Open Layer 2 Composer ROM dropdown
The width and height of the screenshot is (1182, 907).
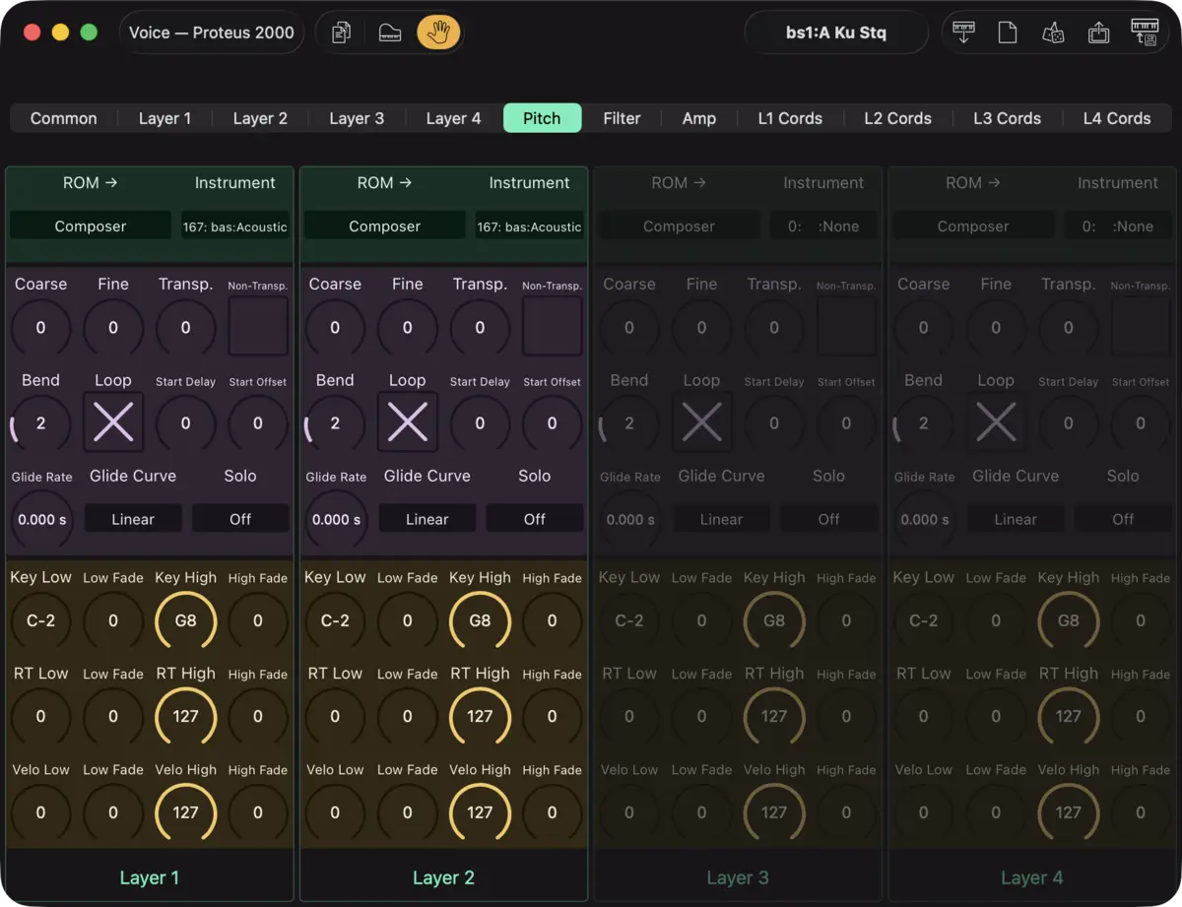click(385, 226)
